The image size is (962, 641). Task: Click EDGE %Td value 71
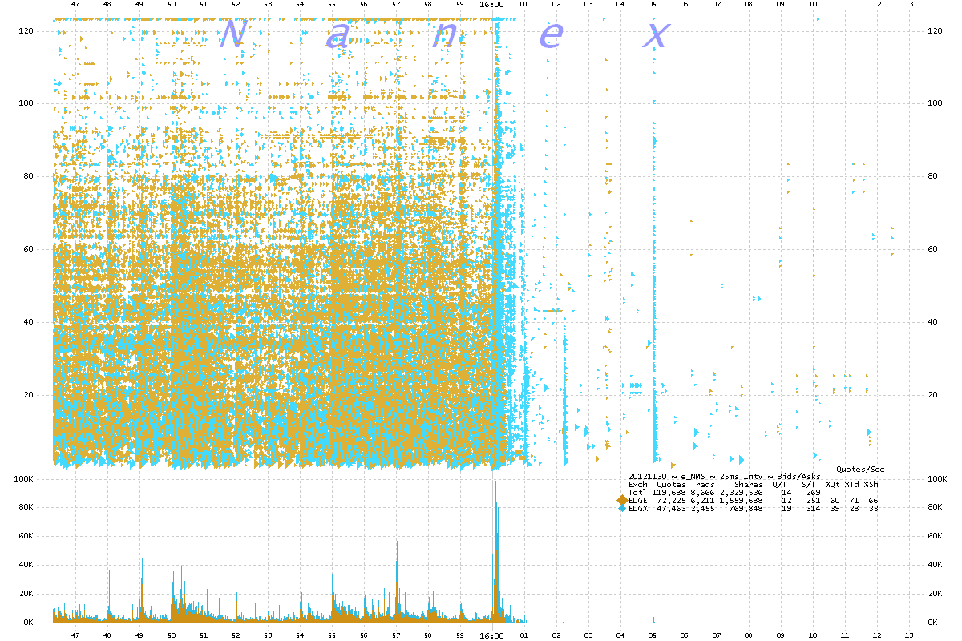pos(854,500)
